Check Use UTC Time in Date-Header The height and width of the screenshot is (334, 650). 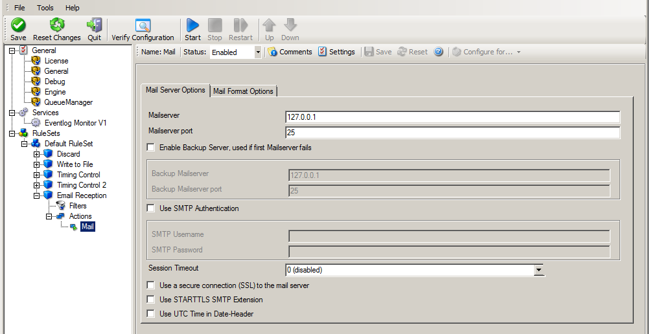[151, 314]
